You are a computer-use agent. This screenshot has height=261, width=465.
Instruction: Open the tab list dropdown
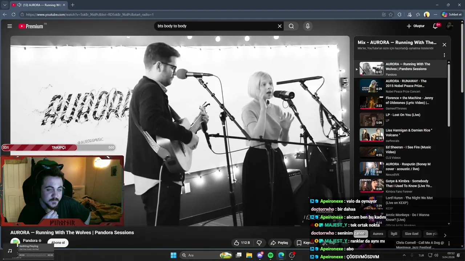tap(5, 5)
